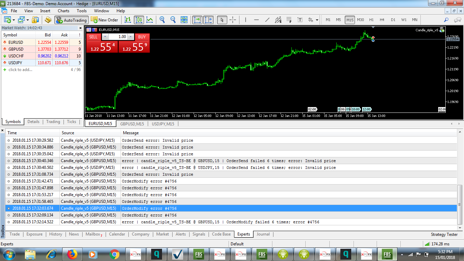Image resolution: width=464 pixels, height=261 pixels.
Task: Switch to M5 timeframe
Action: (x=339, y=20)
